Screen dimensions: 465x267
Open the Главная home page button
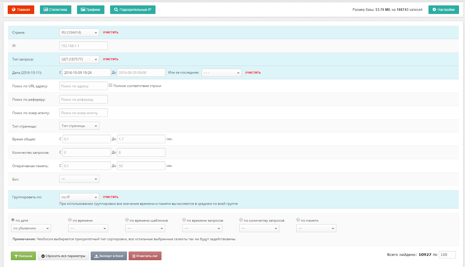tap(21, 10)
